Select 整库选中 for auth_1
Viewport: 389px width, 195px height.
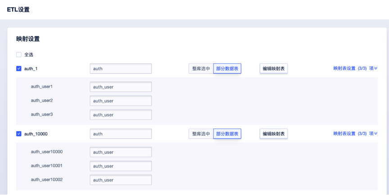click(201, 69)
